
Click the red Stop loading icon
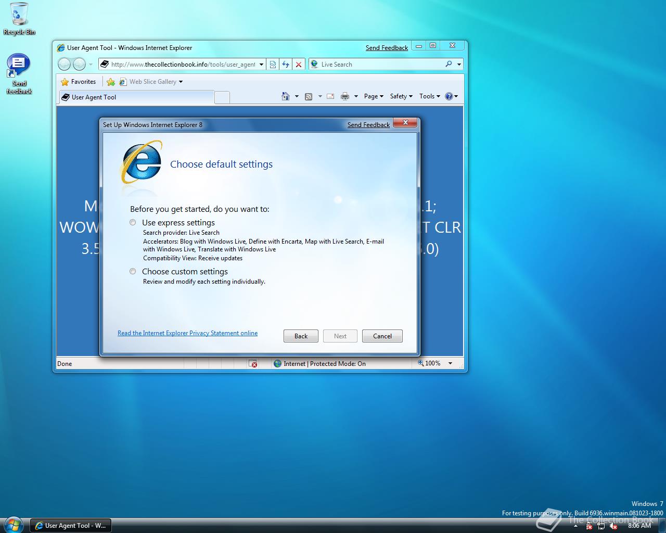pos(299,65)
